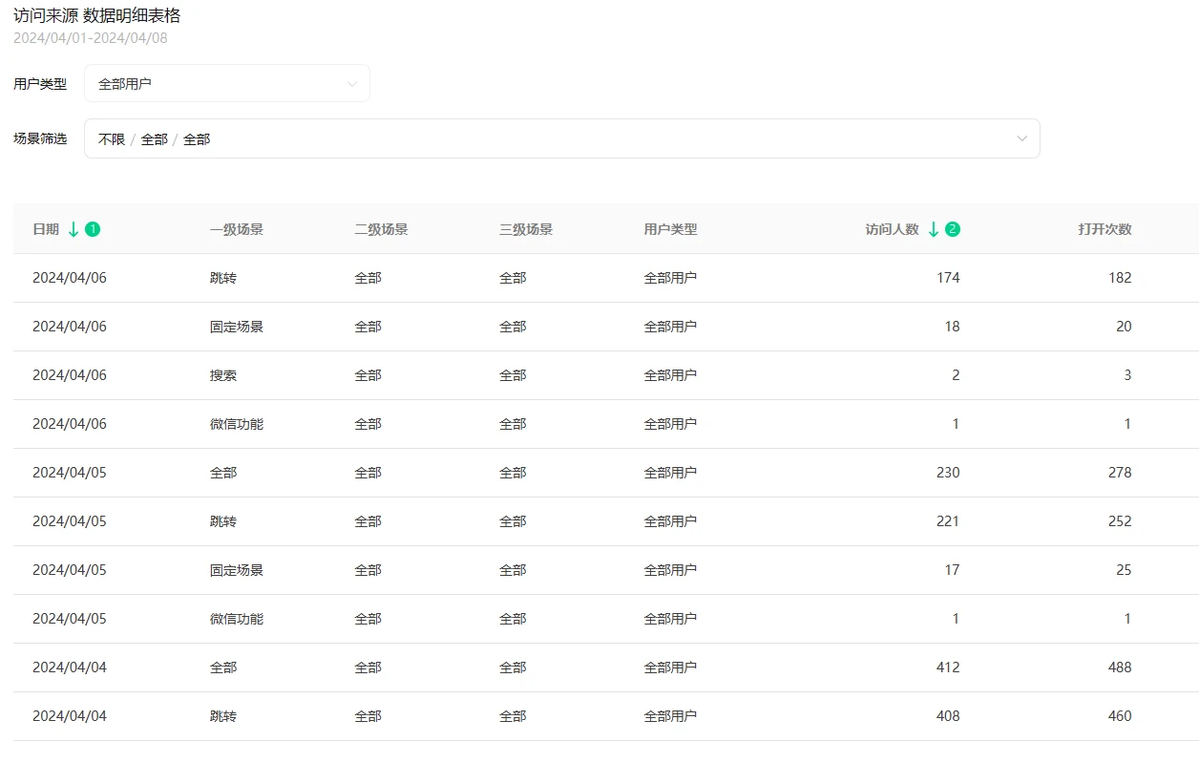This screenshot has width=1199, height=763.
Task: Click the 用户类型 table column header
Action: pyautogui.click(x=670, y=229)
